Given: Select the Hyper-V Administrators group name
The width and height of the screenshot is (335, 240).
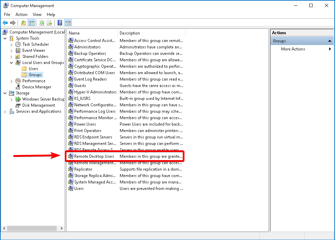Looking at the screenshot, I should [x=95, y=92].
